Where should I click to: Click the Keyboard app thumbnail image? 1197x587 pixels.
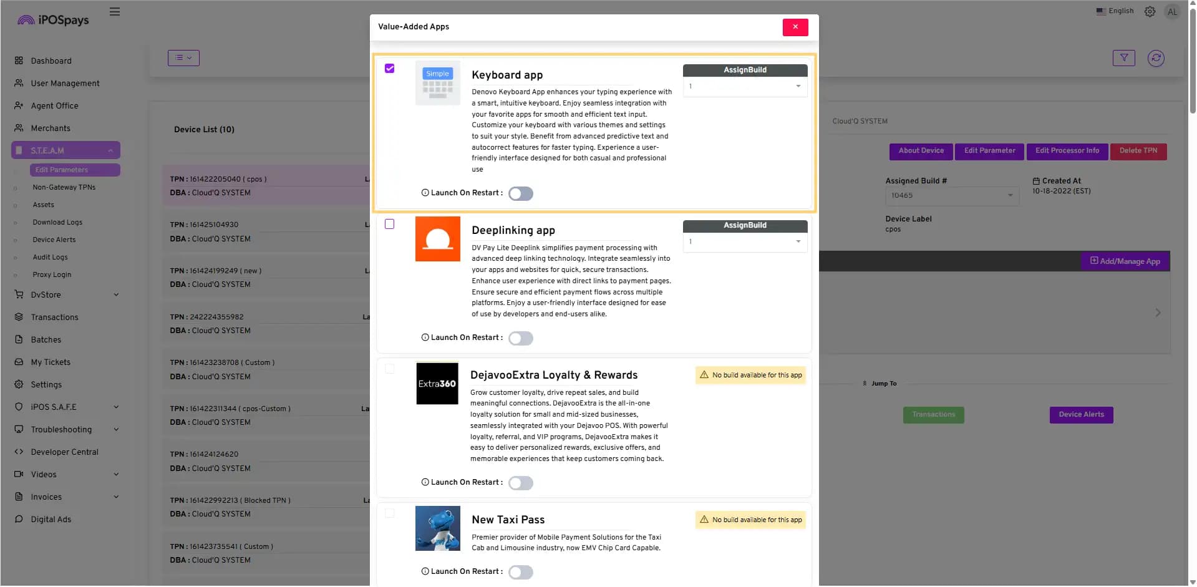coord(438,83)
